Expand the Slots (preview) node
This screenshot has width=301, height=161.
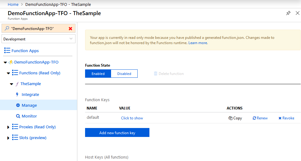[x=8, y=138]
